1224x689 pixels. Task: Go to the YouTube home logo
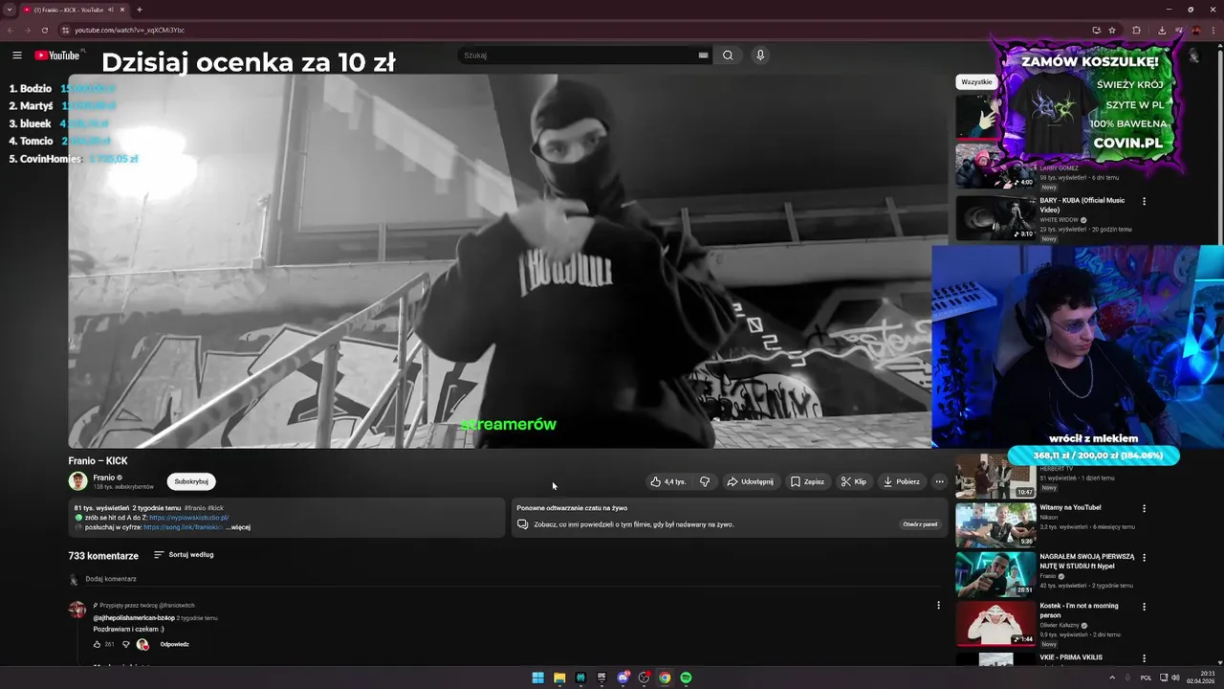tap(57, 56)
